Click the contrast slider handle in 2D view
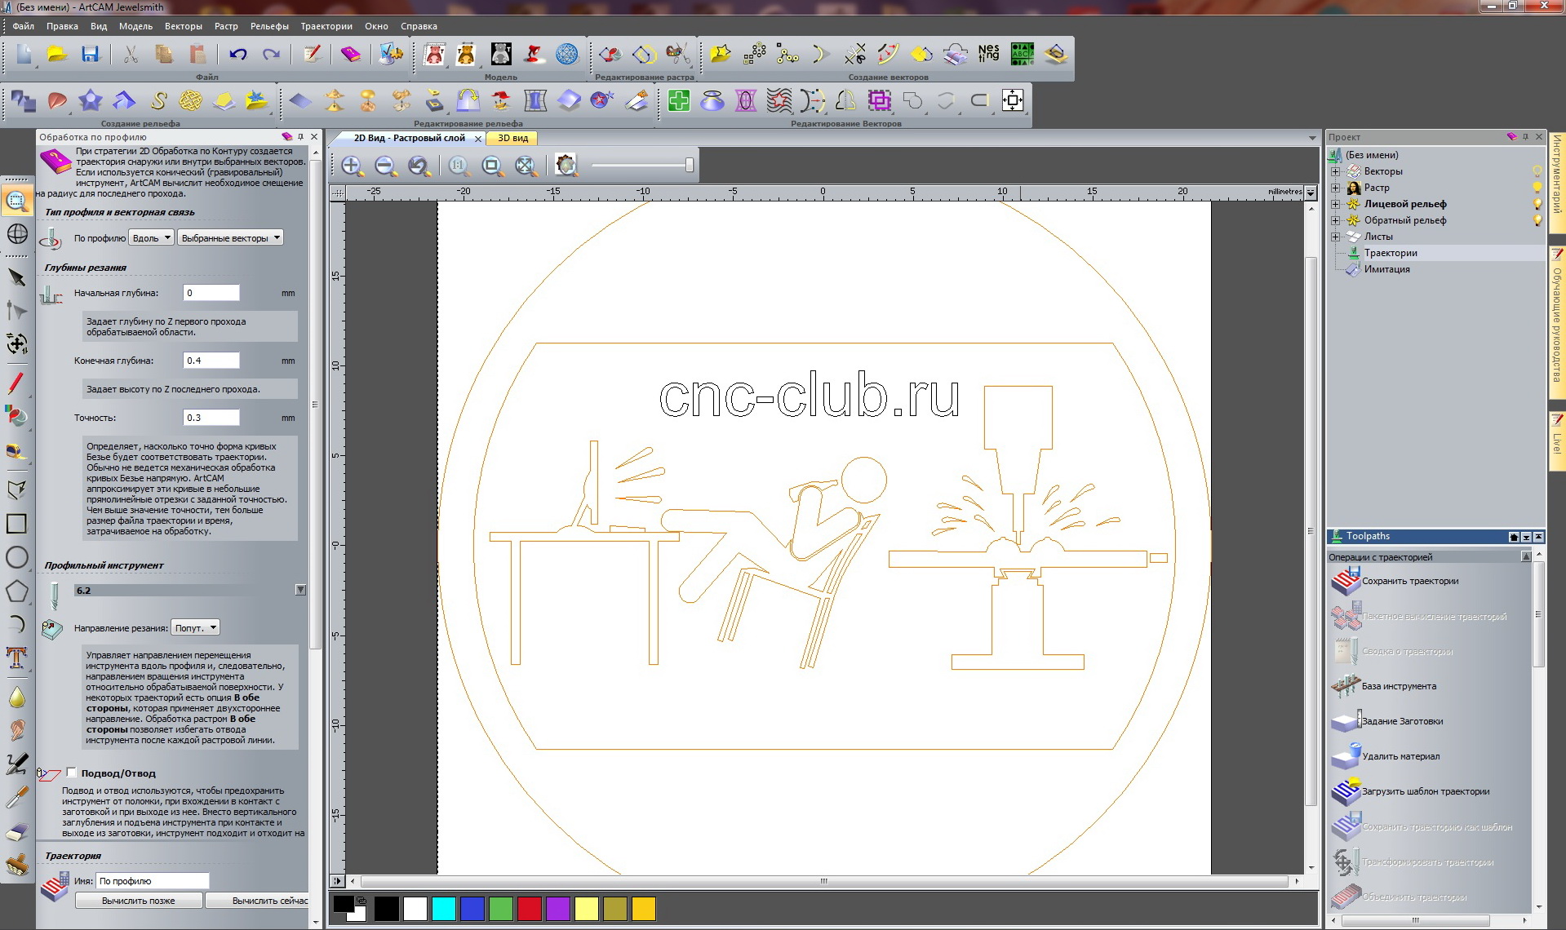The height and width of the screenshot is (930, 1566). [x=690, y=166]
